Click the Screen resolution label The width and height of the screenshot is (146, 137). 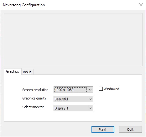pos(35,90)
